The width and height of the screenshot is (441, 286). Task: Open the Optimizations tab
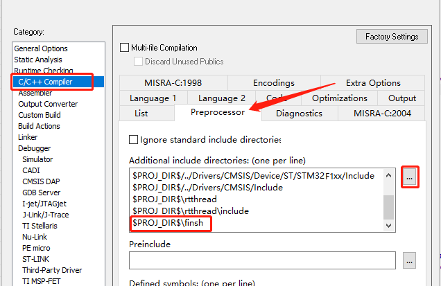click(340, 98)
